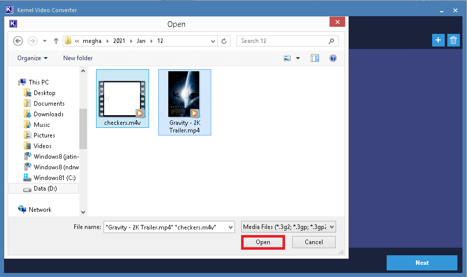
Task: Create a New folder
Action: (x=78, y=58)
